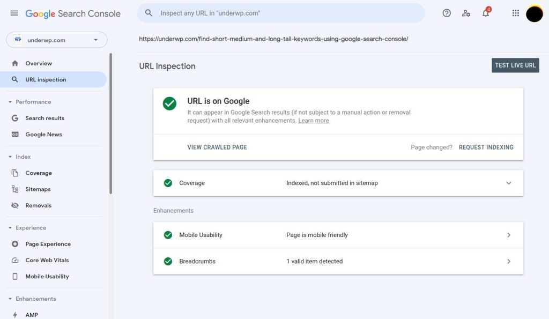Viewport: 549px width, 319px height.
Task: Click the magnifier icon in the search bar
Action: coord(149,13)
